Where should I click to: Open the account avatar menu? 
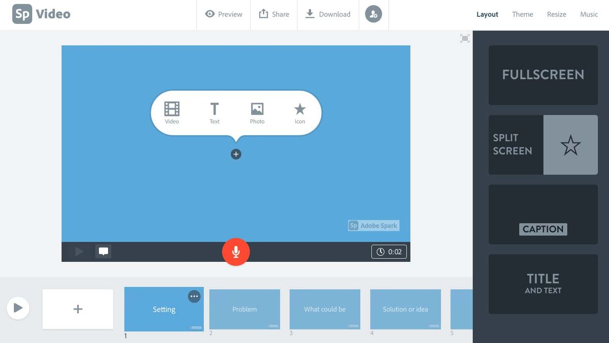[x=374, y=14]
